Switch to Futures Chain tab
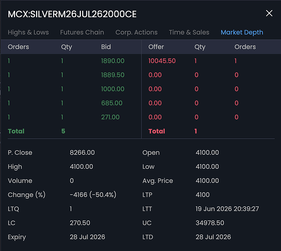This screenshot has width=281, height=251. (82, 33)
